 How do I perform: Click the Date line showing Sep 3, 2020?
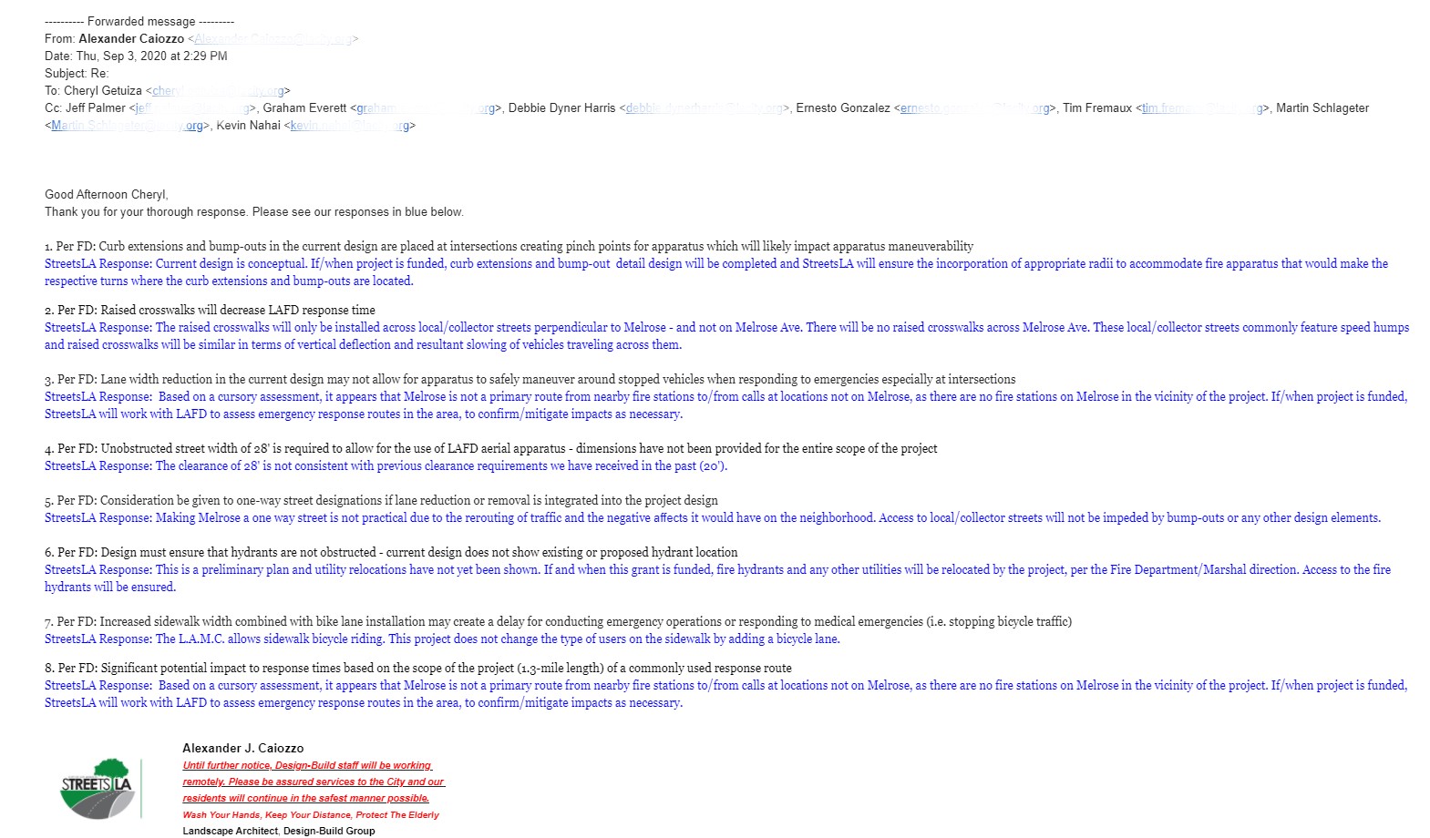click(136, 56)
